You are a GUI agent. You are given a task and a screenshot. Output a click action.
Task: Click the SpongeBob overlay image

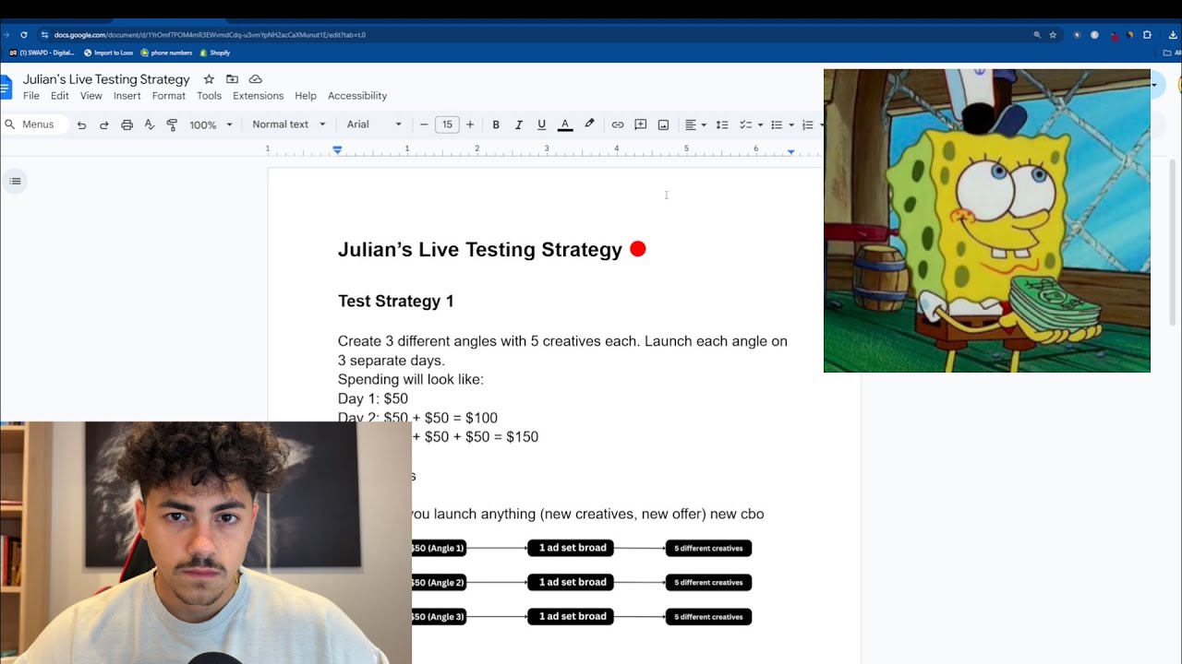[x=987, y=220]
